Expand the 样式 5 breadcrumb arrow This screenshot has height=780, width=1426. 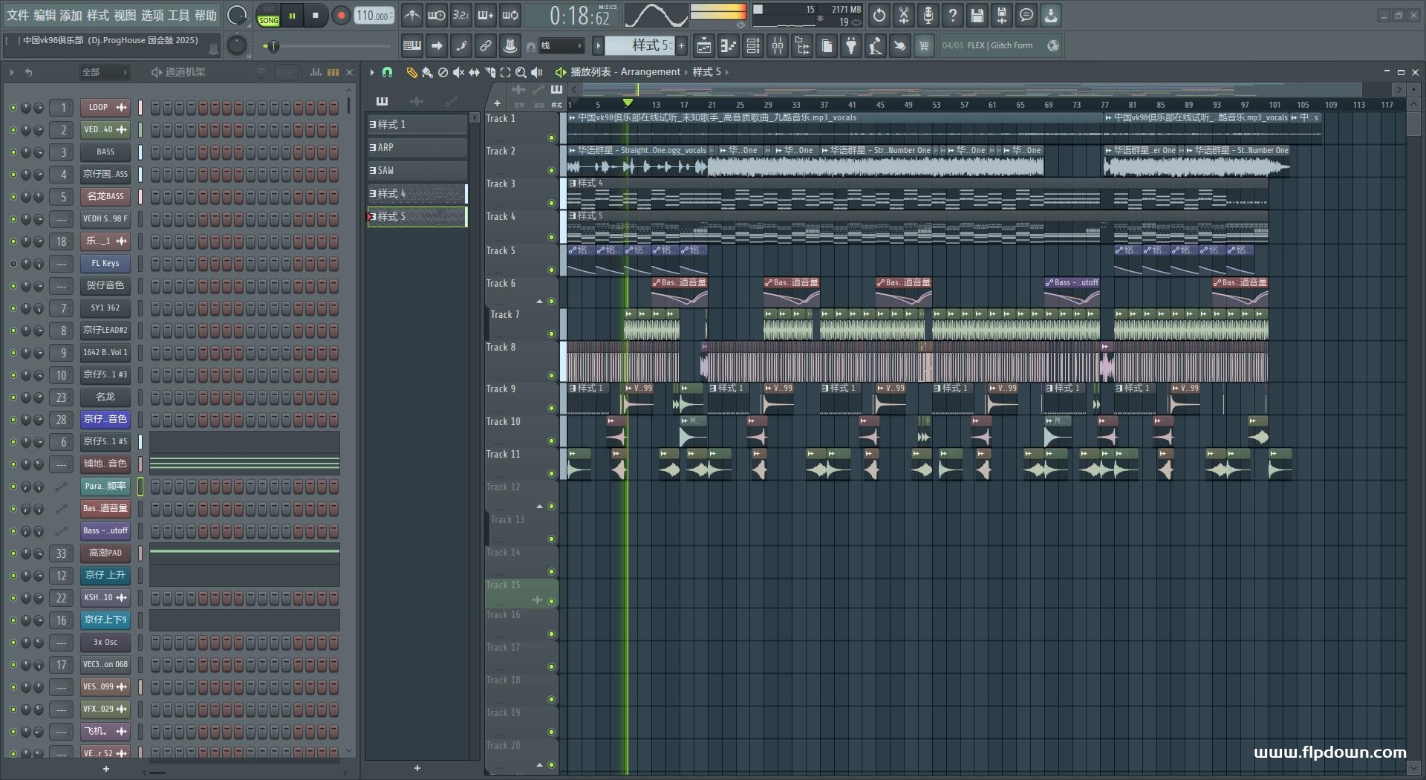(x=726, y=72)
